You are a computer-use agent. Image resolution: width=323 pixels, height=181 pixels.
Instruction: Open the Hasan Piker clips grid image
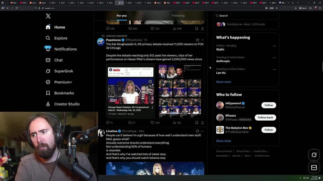[180, 91]
